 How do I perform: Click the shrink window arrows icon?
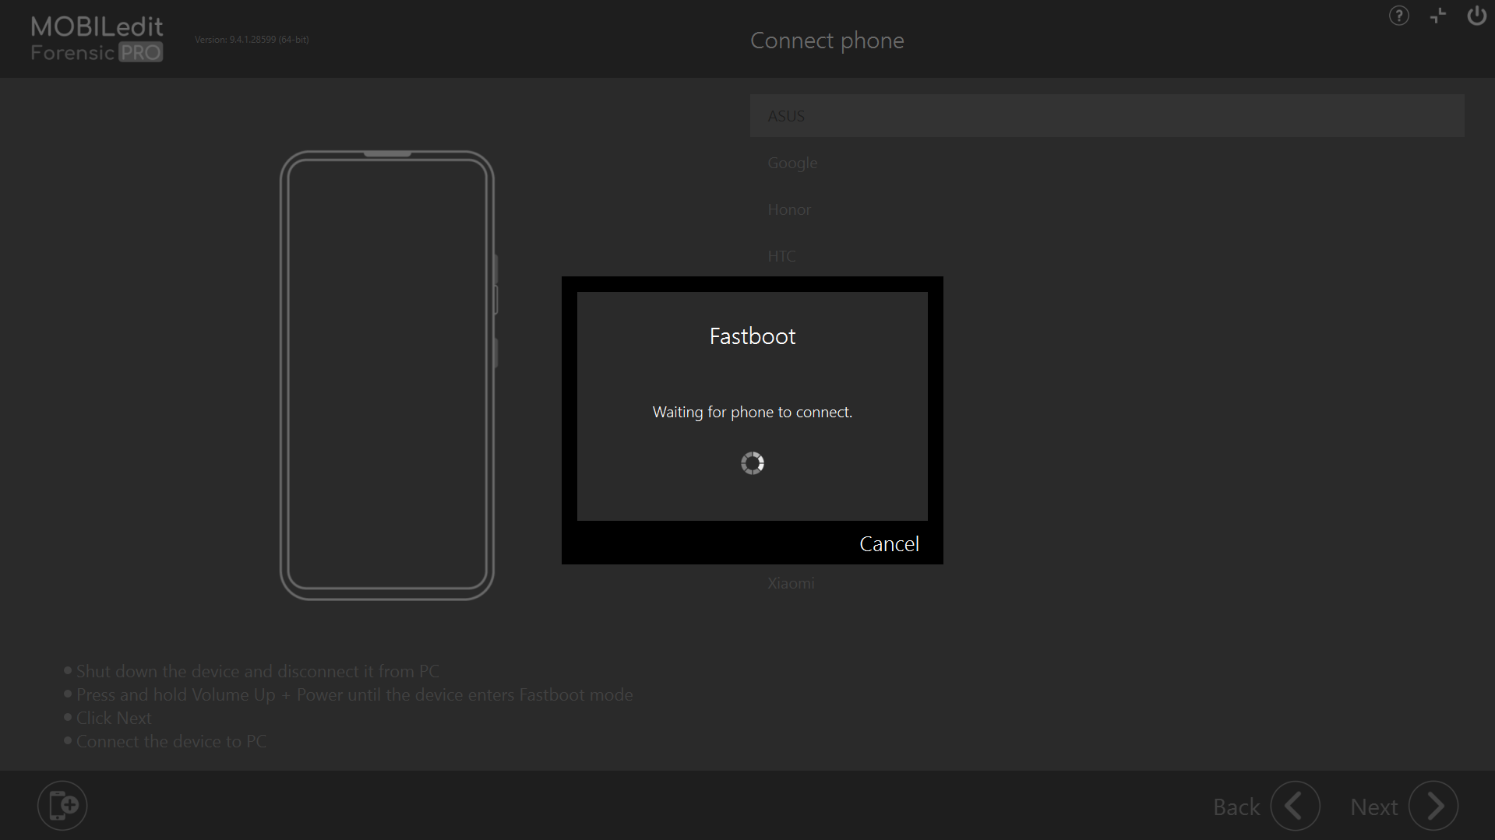(x=1438, y=16)
